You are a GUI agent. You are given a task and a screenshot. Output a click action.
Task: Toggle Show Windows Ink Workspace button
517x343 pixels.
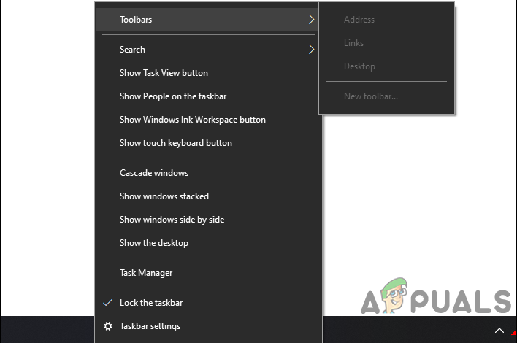(192, 120)
